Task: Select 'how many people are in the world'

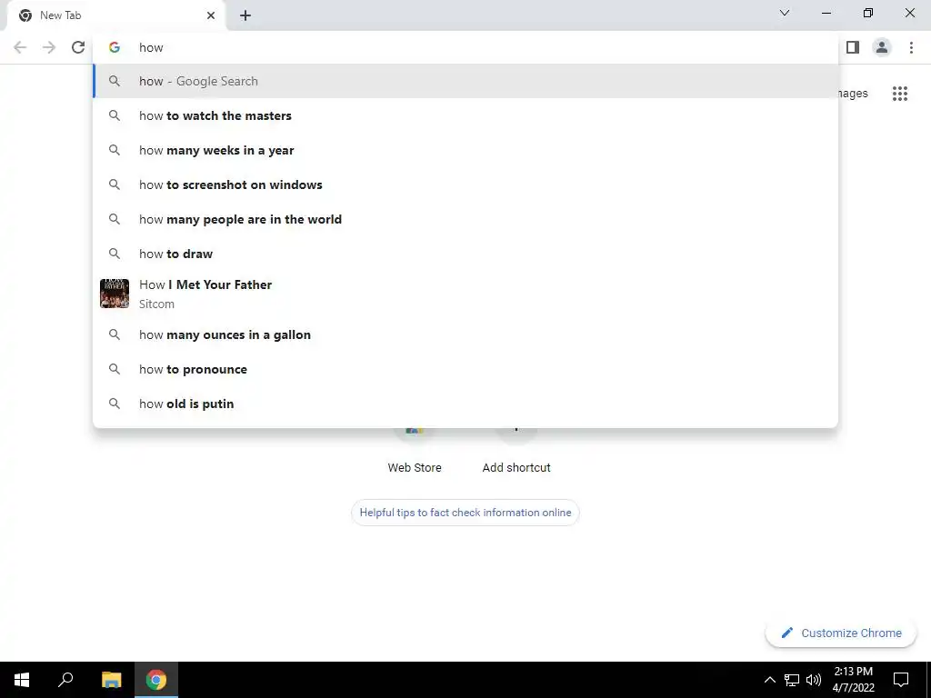Action: (465, 219)
